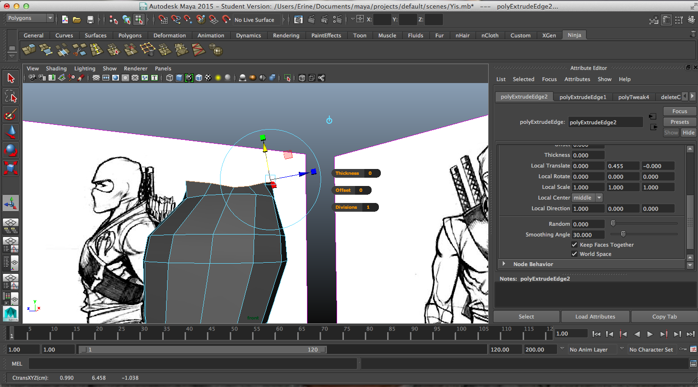Switch to the Ninja shelf tab
This screenshot has height=387, width=698.
[574, 35]
